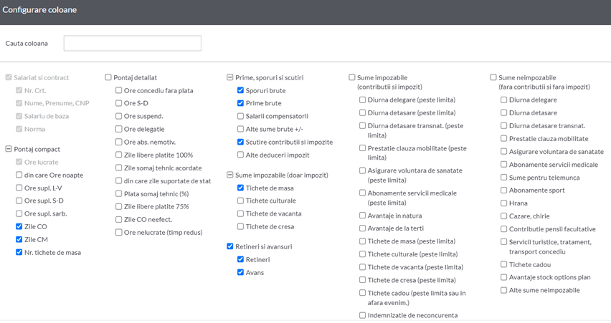Tick Salarii compensatorii checkbox
This screenshot has height=323, width=611.
point(240,116)
